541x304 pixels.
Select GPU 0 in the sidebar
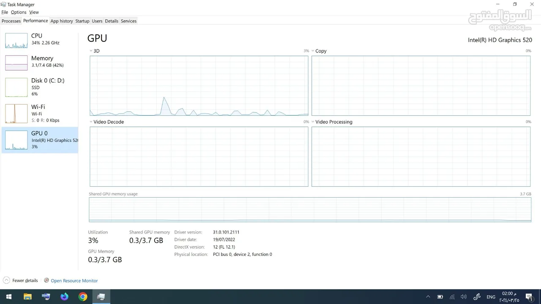tap(40, 140)
